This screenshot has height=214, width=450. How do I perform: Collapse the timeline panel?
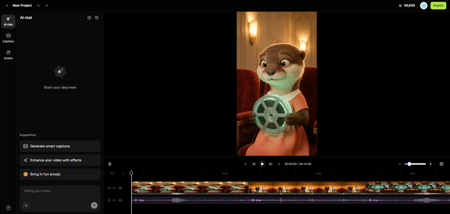tap(442, 164)
